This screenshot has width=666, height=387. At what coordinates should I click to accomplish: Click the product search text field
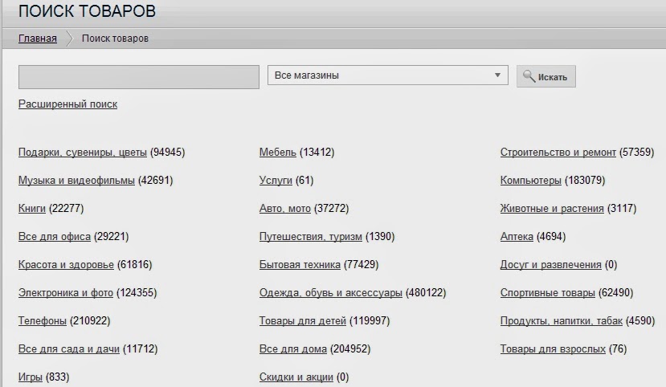click(x=138, y=77)
